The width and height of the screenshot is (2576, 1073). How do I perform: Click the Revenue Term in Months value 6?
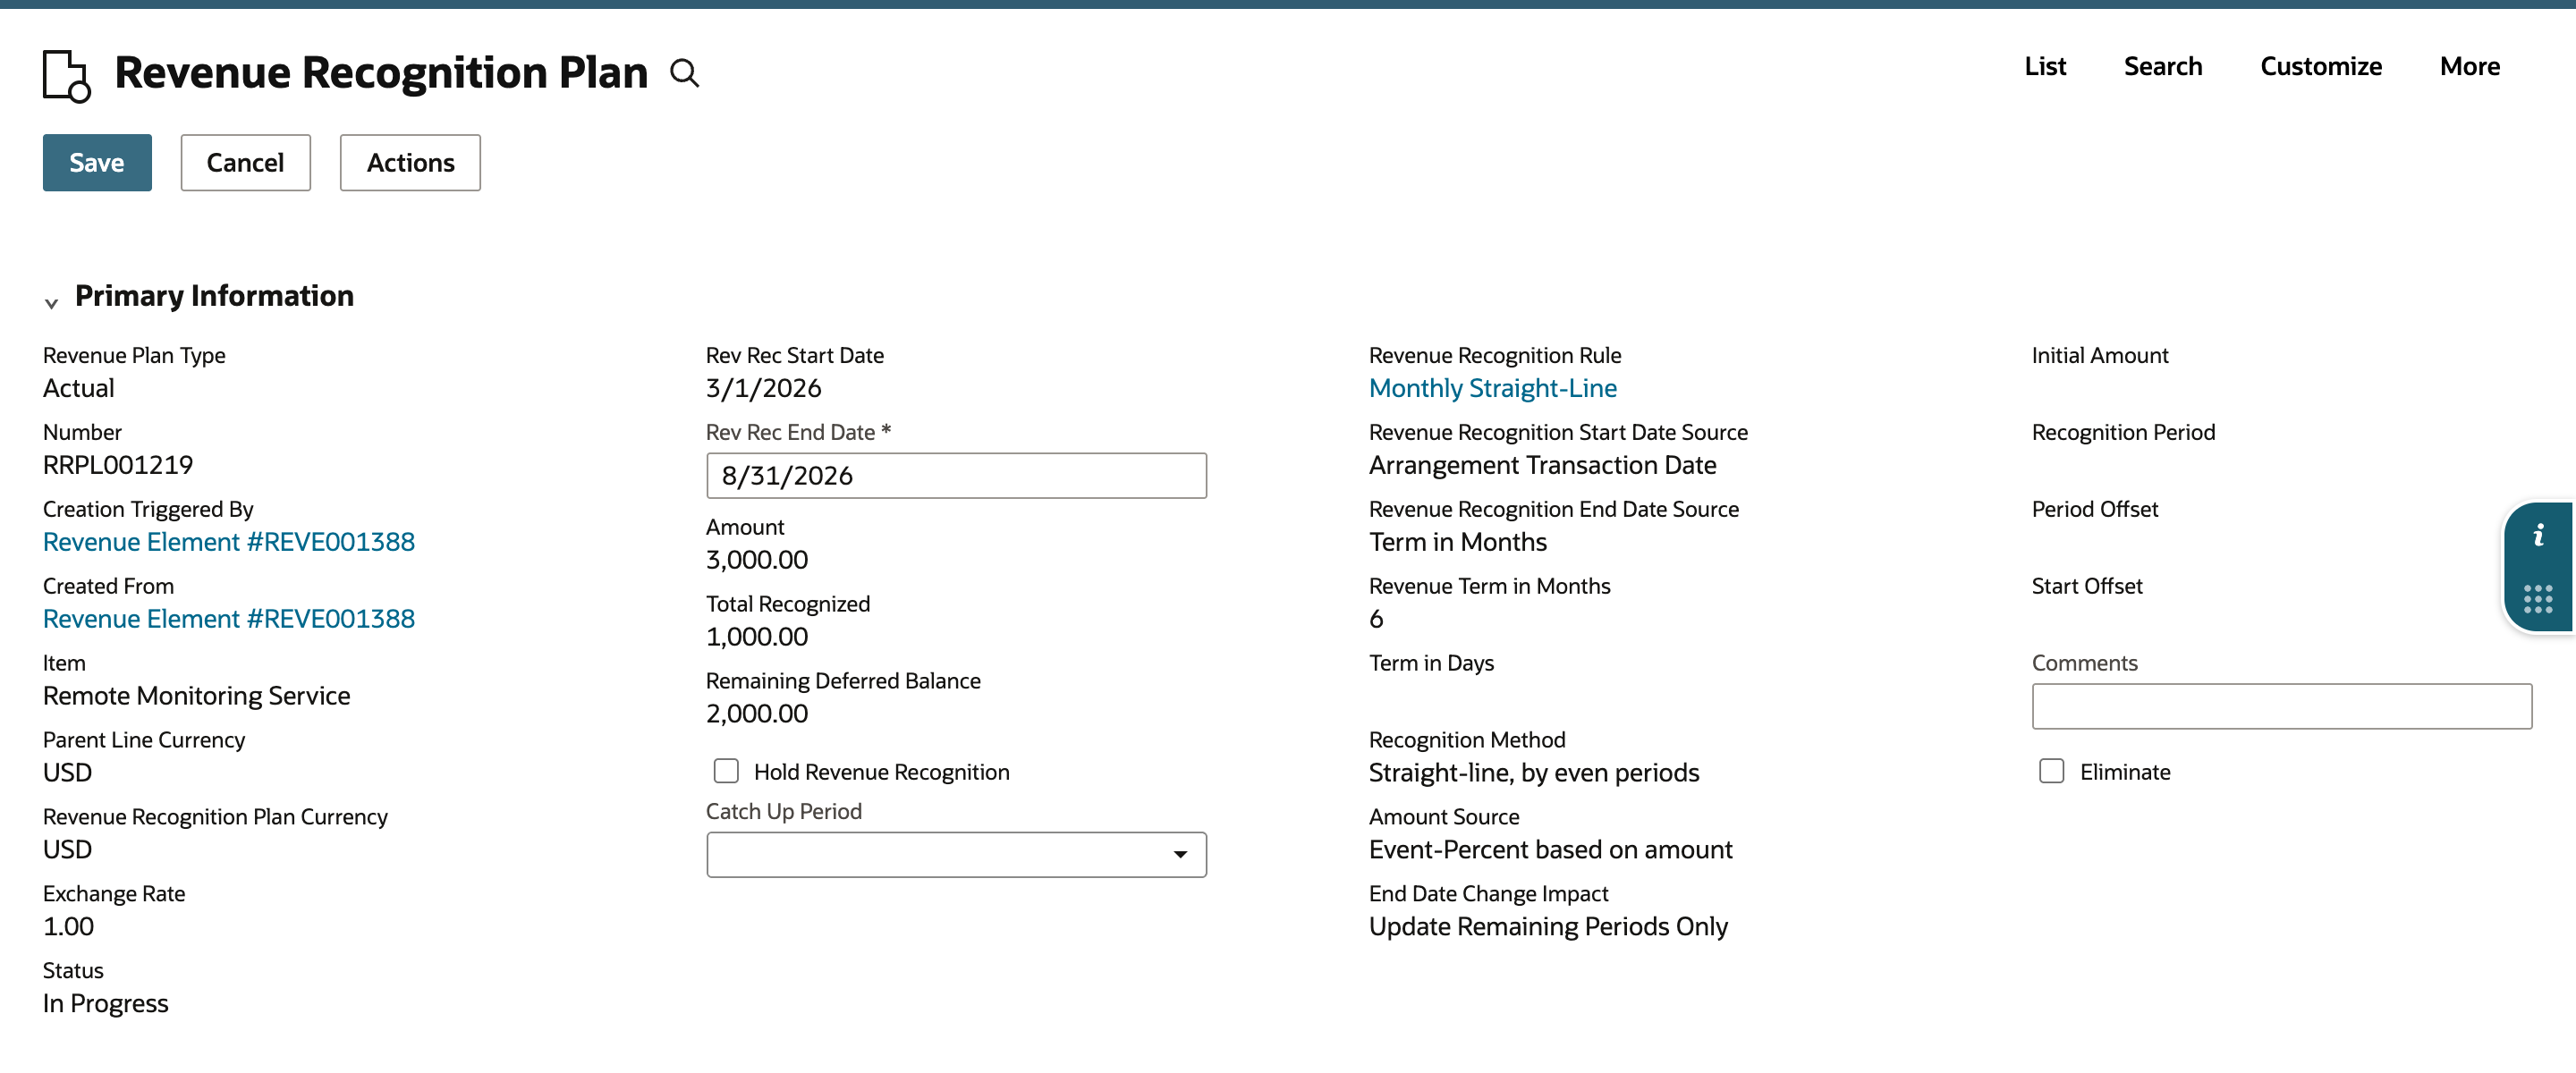click(x=1376, y=619)
